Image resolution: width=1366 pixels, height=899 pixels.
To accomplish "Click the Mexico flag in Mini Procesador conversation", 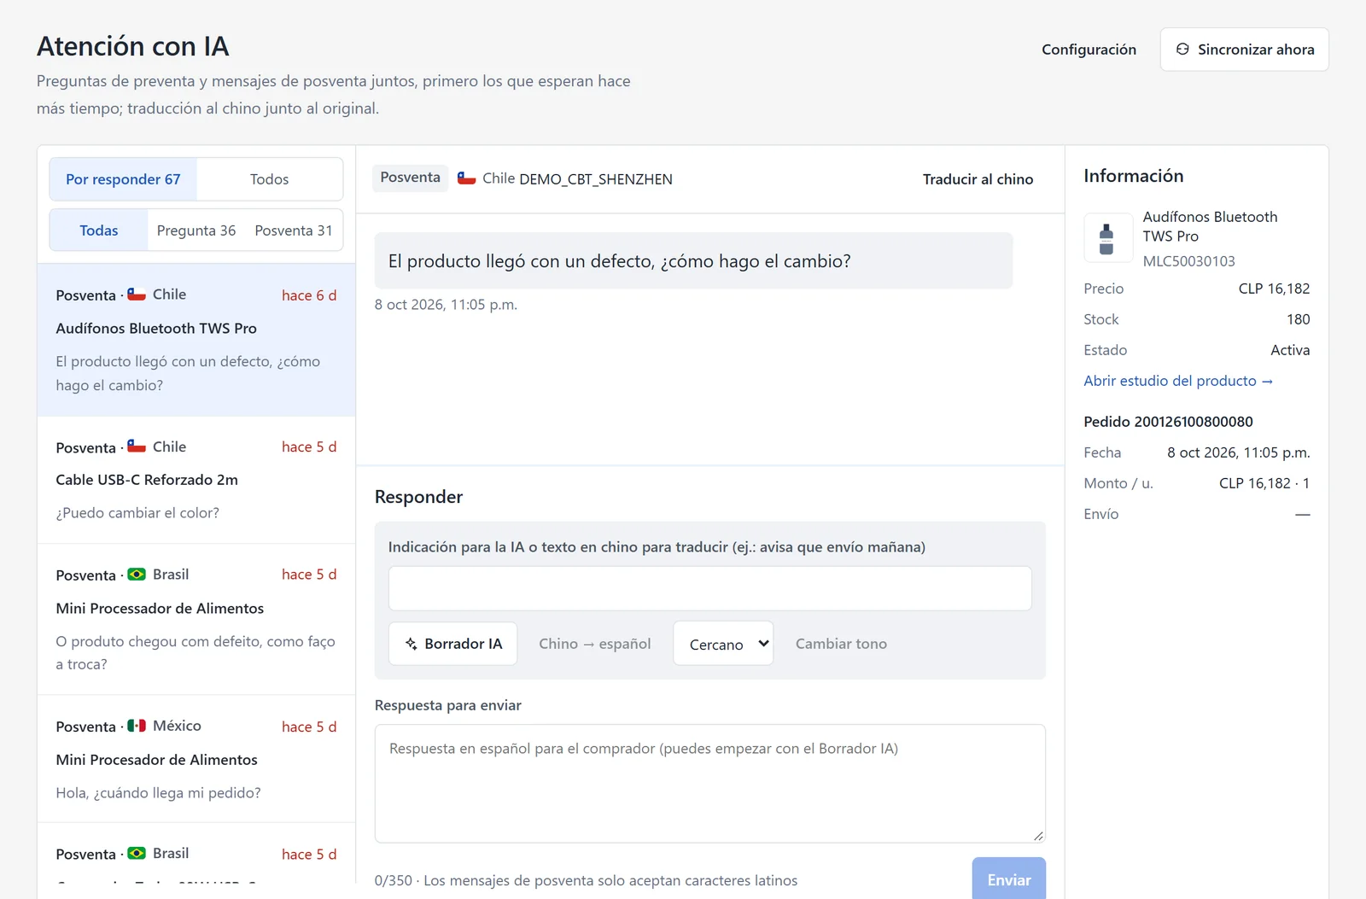I will pyautogui.click(x=137, y=726).
